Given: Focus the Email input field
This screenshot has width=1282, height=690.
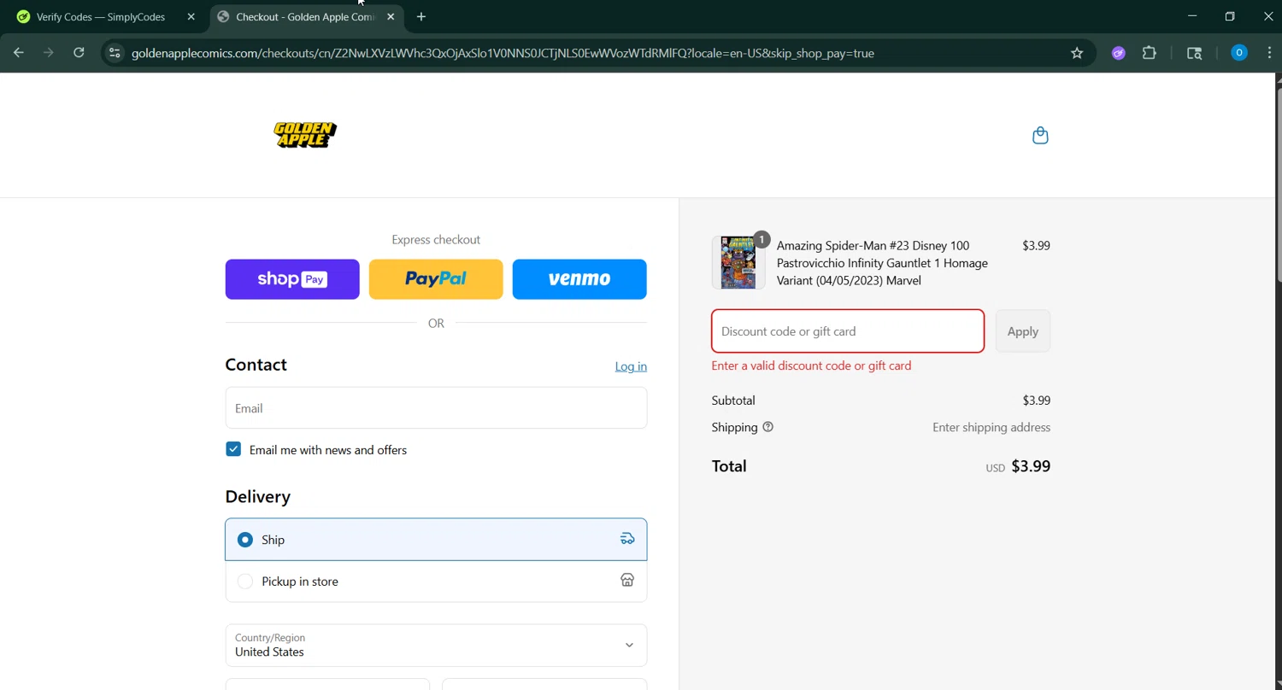Looking at the screenshot, I should pyautogui.click(x=436, y=408).
